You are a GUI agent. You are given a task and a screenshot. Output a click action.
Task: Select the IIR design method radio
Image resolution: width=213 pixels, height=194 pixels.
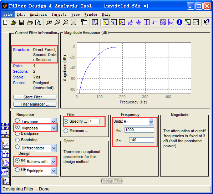click(17, 160)
